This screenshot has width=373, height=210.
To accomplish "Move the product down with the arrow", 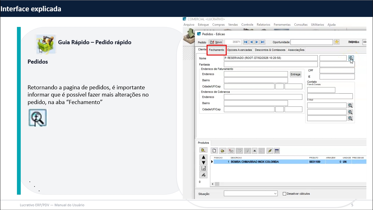I will click(203, 163).
